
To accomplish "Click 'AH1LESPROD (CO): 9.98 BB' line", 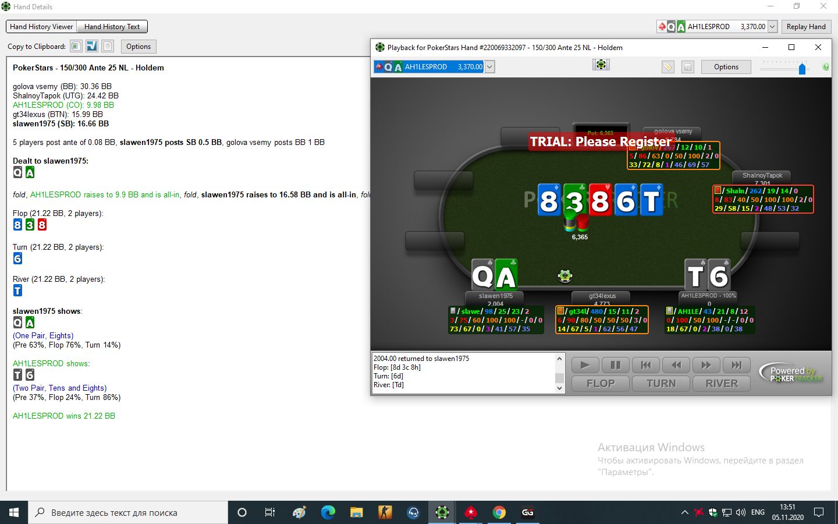I will 63,105.
